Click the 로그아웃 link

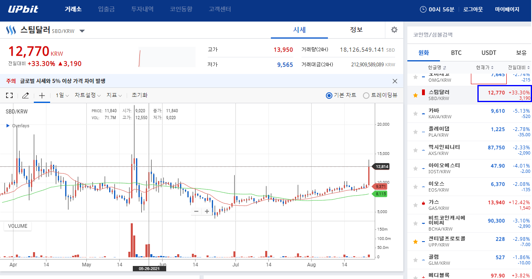473,9
